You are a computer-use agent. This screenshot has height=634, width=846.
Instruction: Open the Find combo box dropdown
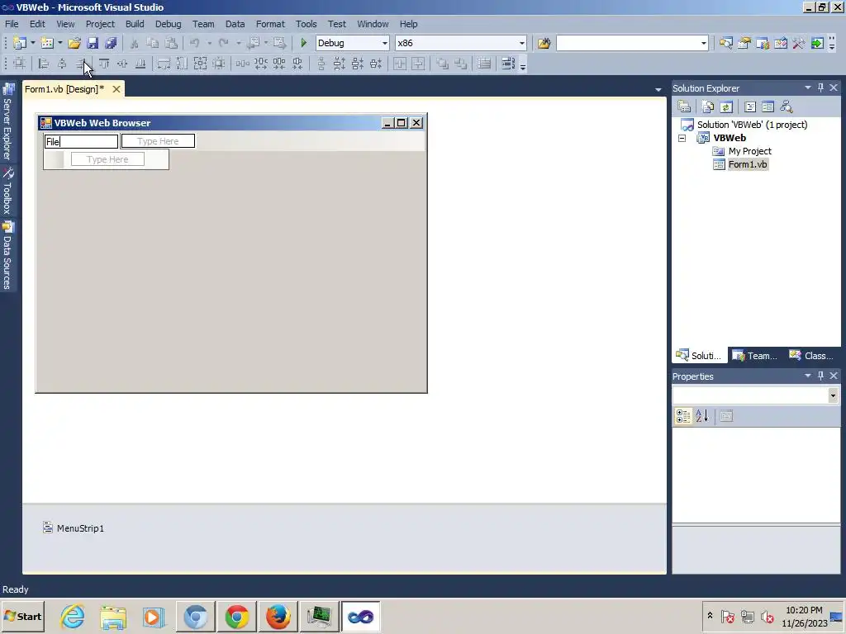coord(704,43)
